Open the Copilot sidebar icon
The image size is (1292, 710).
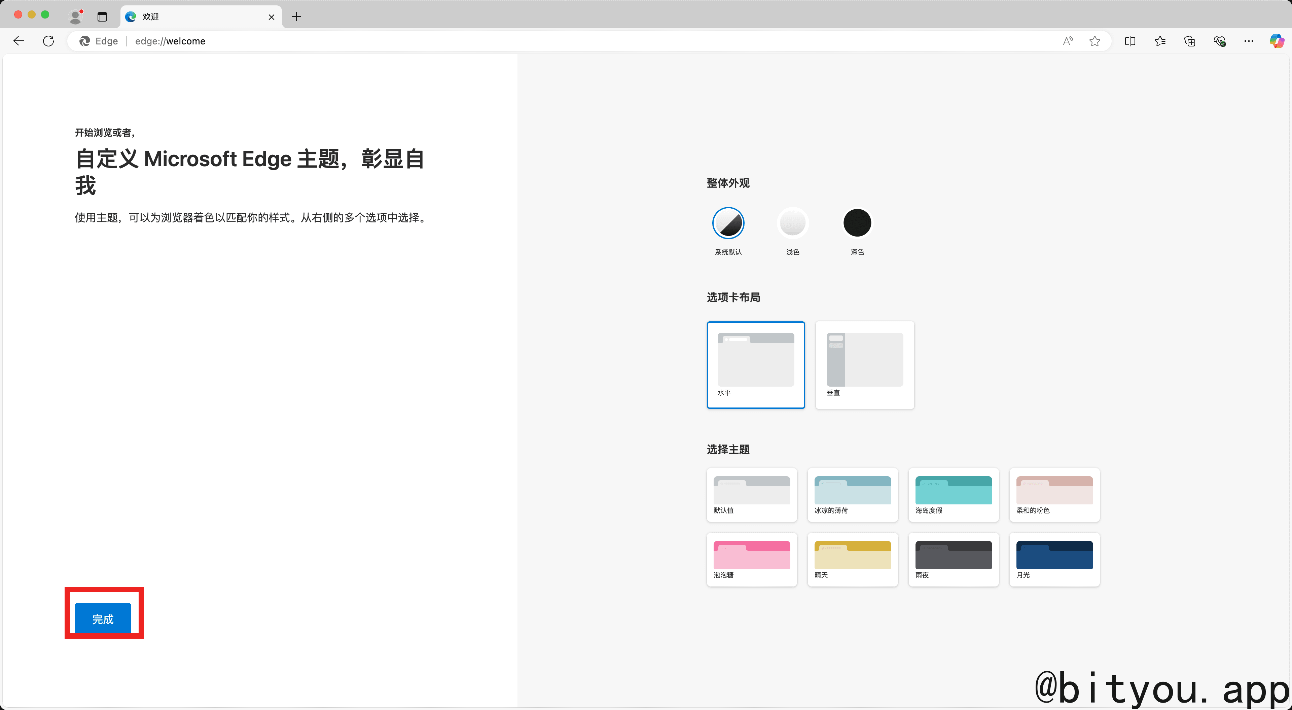1277,41
